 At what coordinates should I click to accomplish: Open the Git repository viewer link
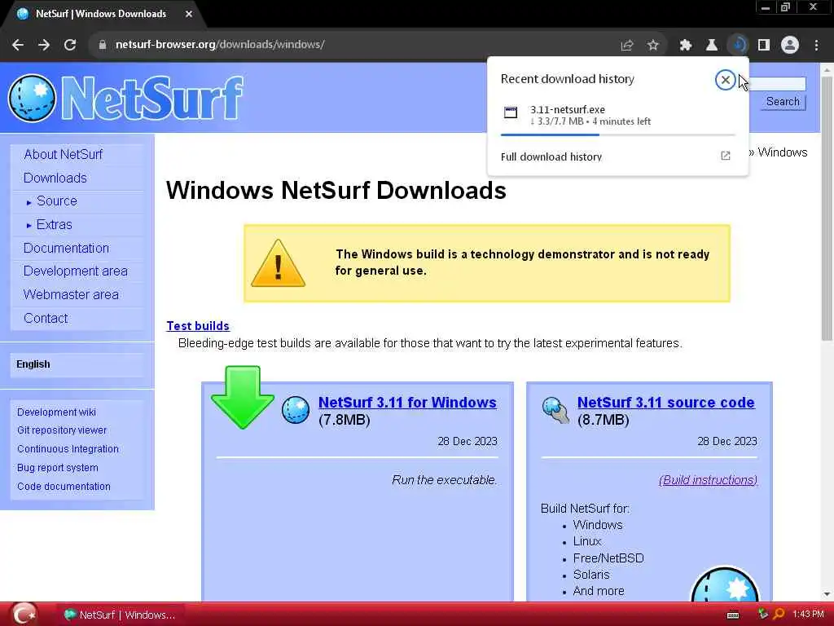(62, 430)
